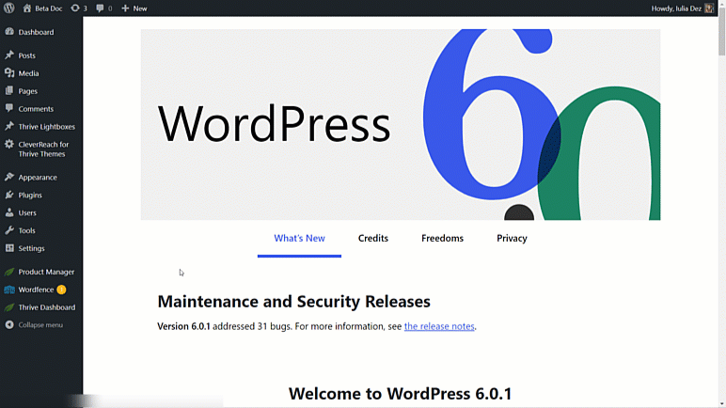Viewport: 726px width, 408px height.
Task: Click the Plugins plug icon
Action: click(9, 195)
